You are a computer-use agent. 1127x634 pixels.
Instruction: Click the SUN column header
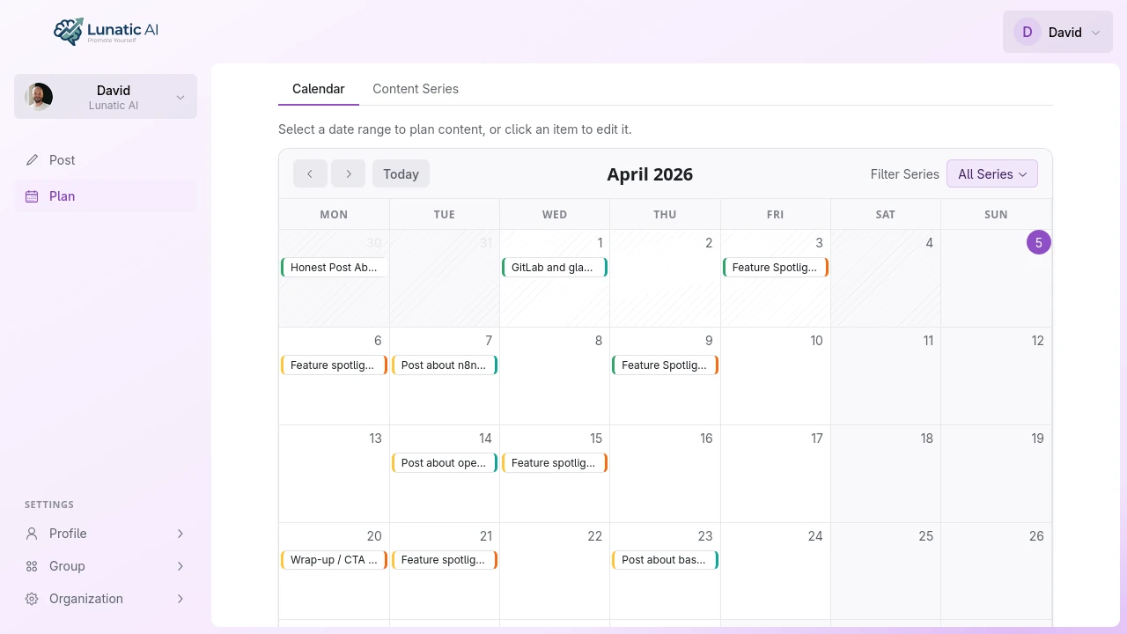[x=996, y=214]
